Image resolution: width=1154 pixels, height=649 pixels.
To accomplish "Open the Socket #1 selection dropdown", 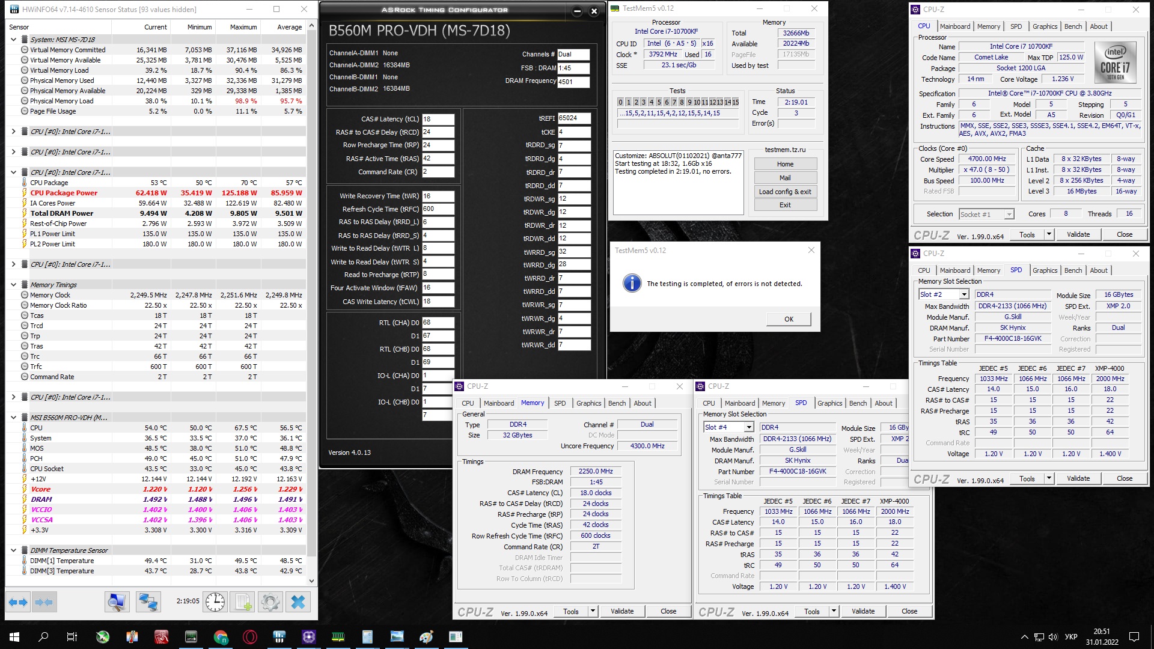I will [x=1009, y=215].
